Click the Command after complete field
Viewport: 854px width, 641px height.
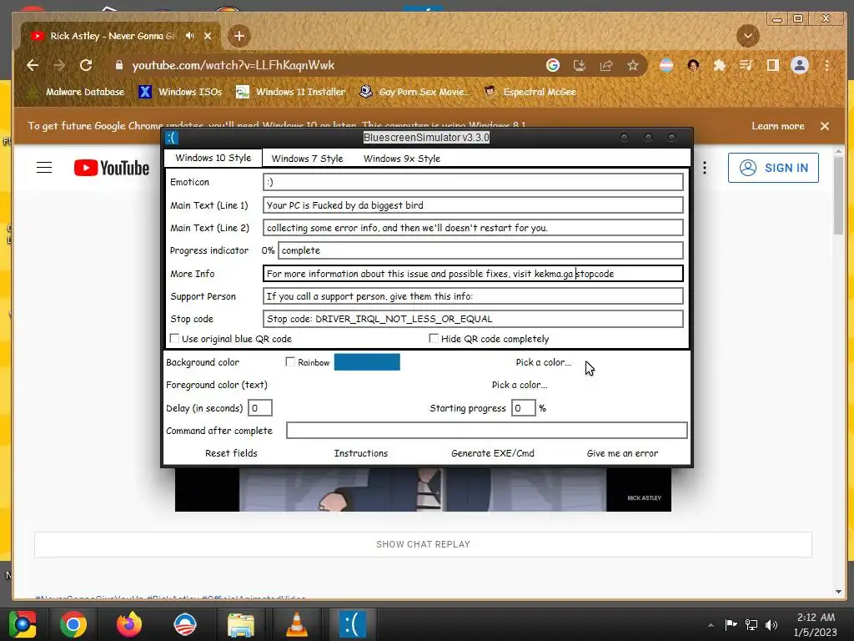pos(486,430)
